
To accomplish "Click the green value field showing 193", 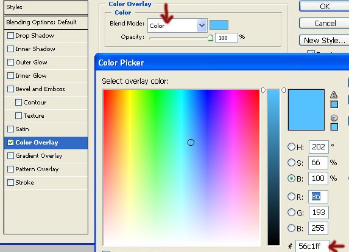I will 319,213.
